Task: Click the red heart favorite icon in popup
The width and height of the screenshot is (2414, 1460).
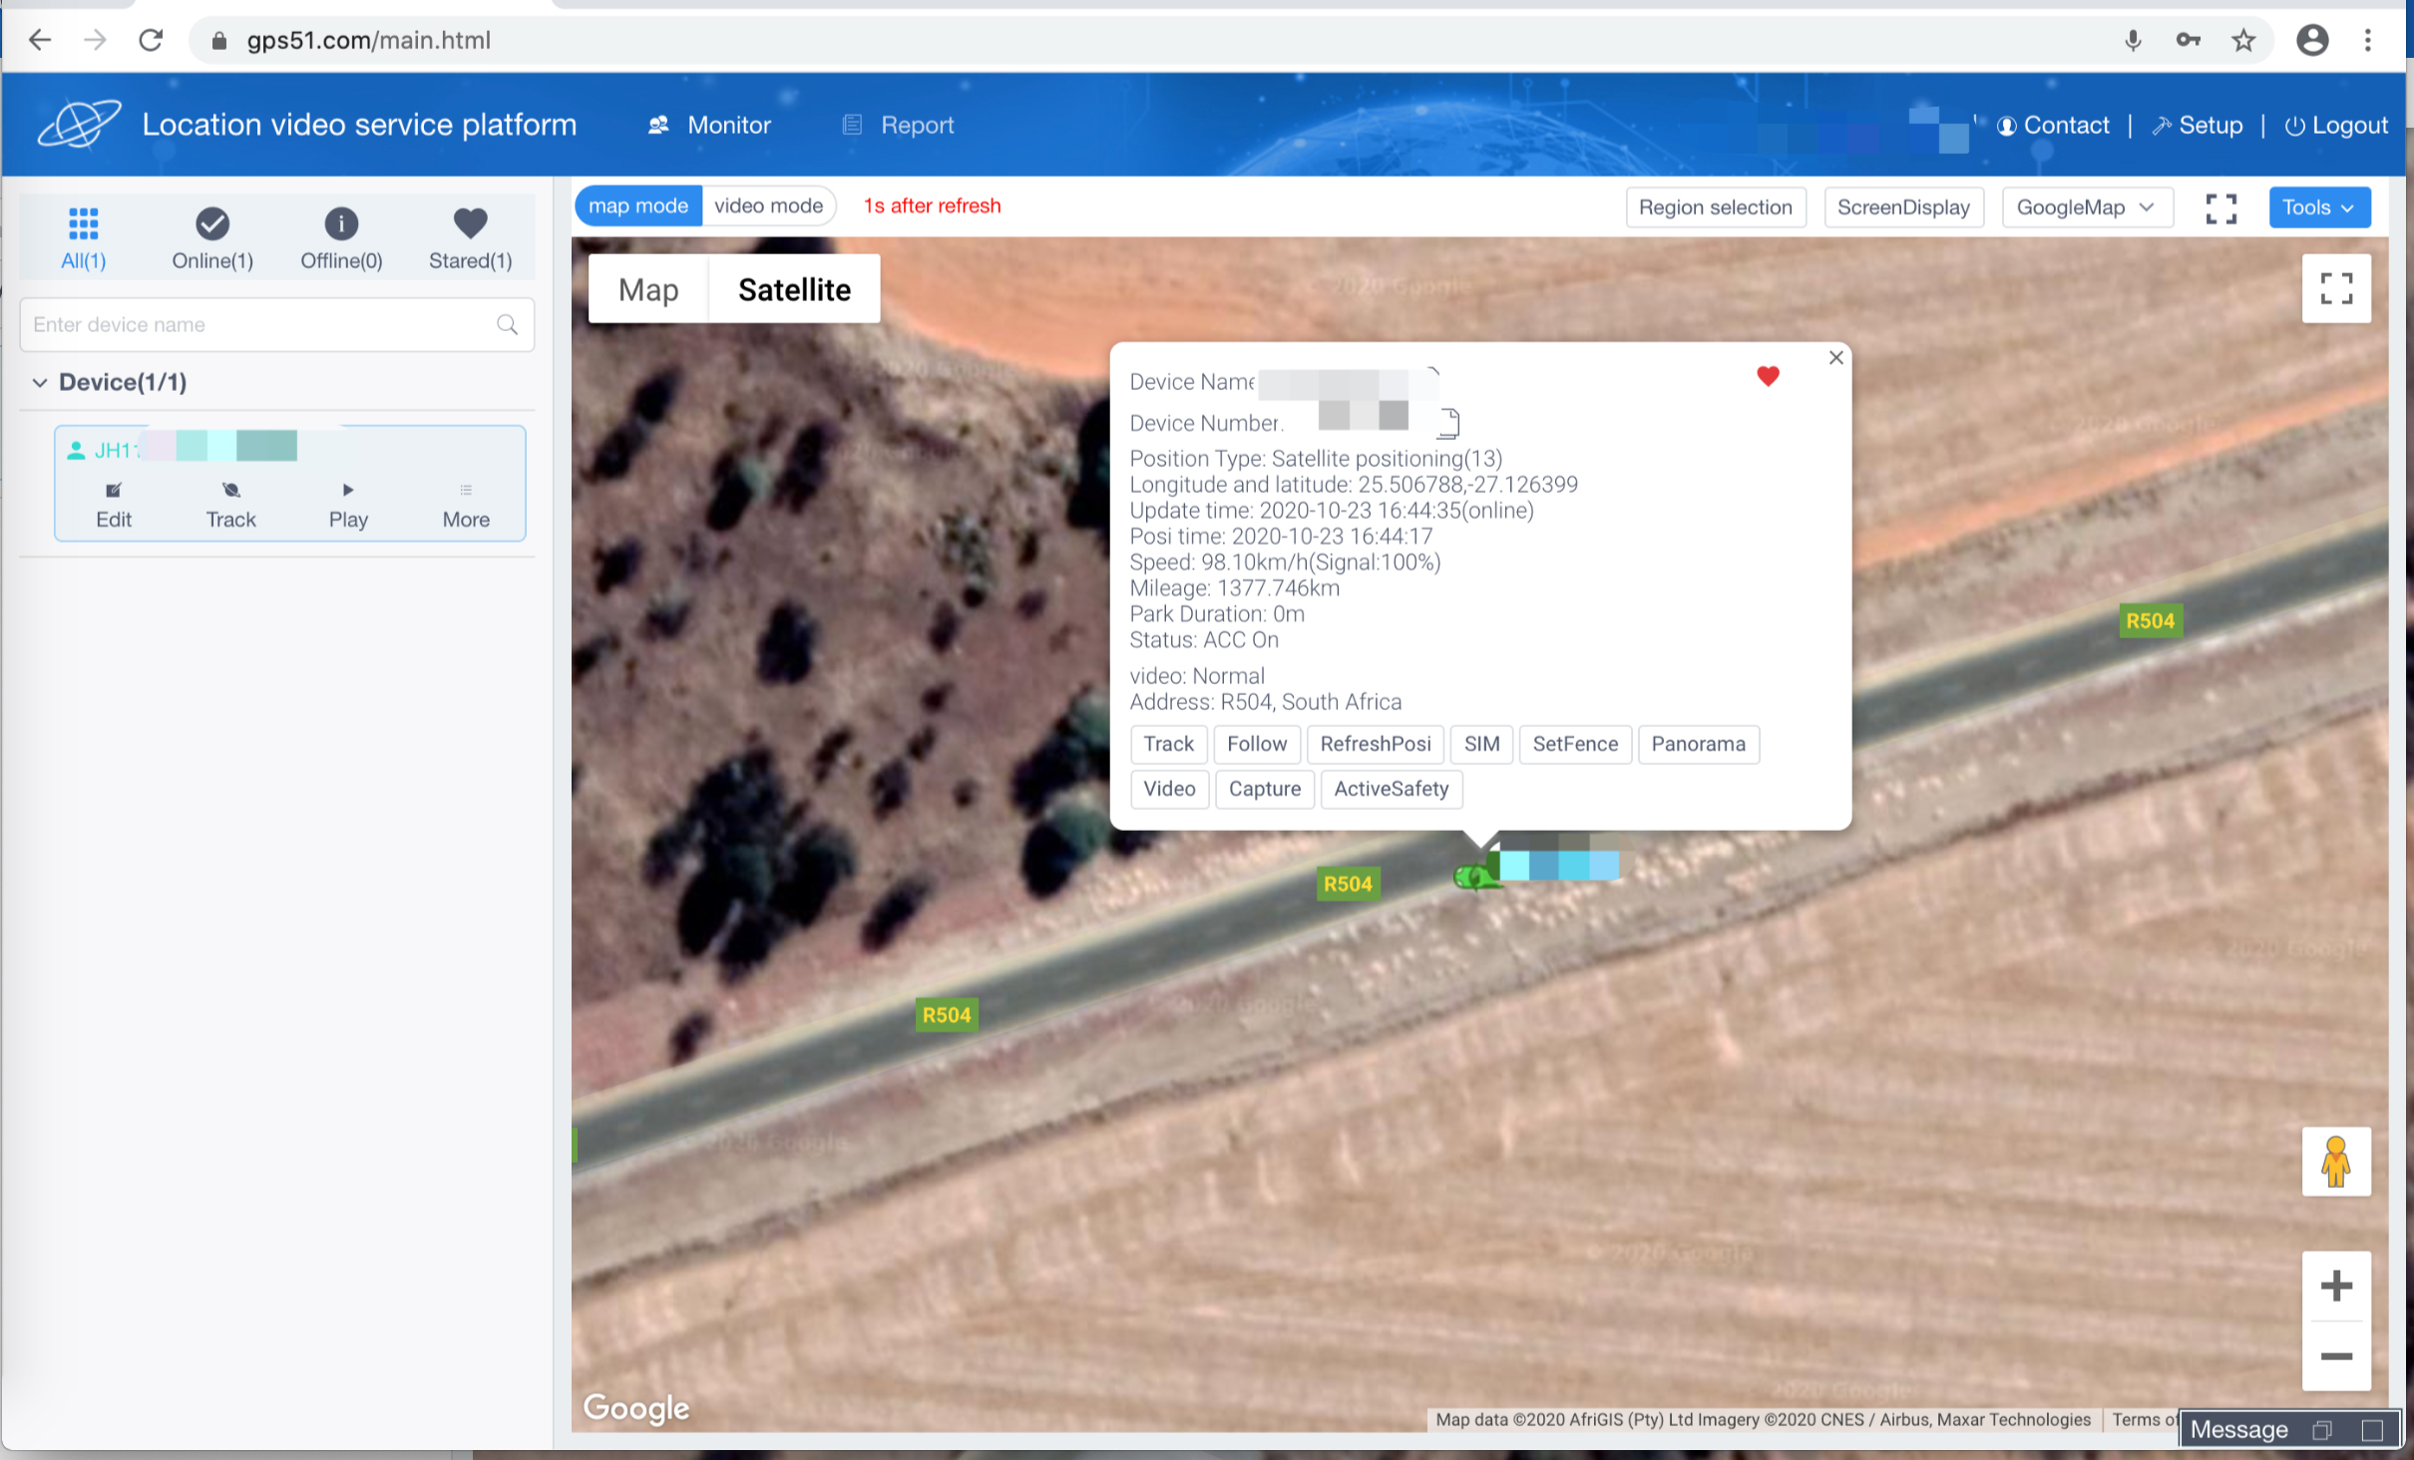Action: (1768, 376)
